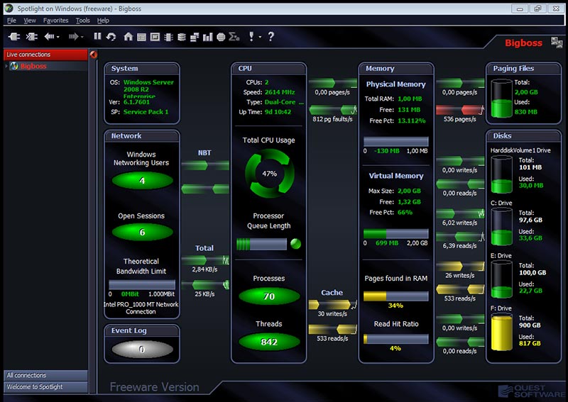Open the stacked disks drilldown icon
The image size is (568, 402).
pyautogui.click(x=182, y=37)
